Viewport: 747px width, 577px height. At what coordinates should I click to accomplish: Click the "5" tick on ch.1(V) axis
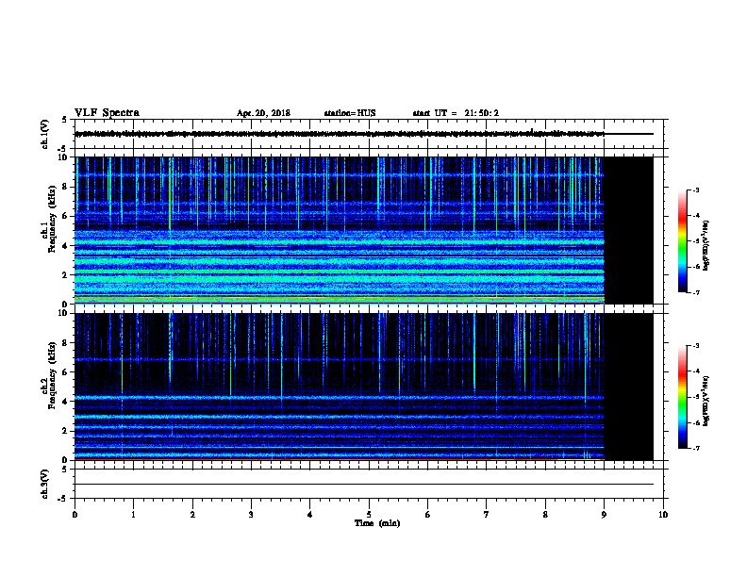(65, 120)
